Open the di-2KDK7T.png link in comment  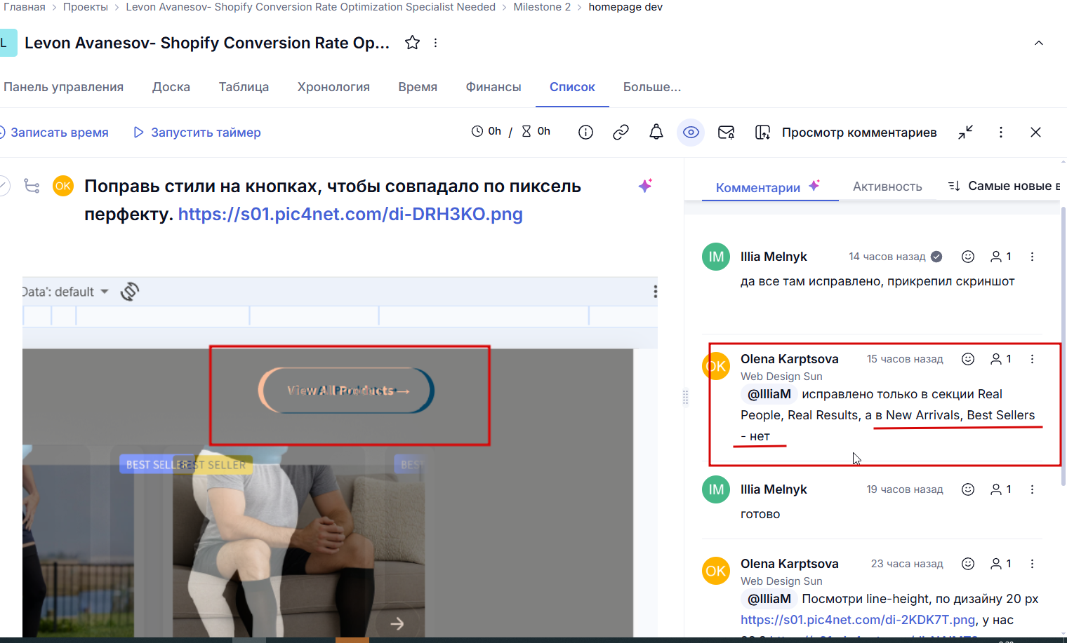tap(858, 620)
